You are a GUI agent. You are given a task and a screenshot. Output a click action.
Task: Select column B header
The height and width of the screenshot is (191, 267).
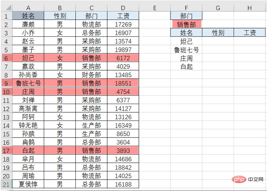coord(60,8)
